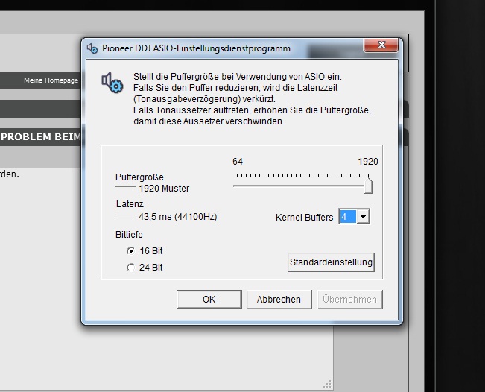Viewport: 485px width, 392px height.
Task: Open the Kernel Buffers dropdown arrow
Action: click(363, 217)
